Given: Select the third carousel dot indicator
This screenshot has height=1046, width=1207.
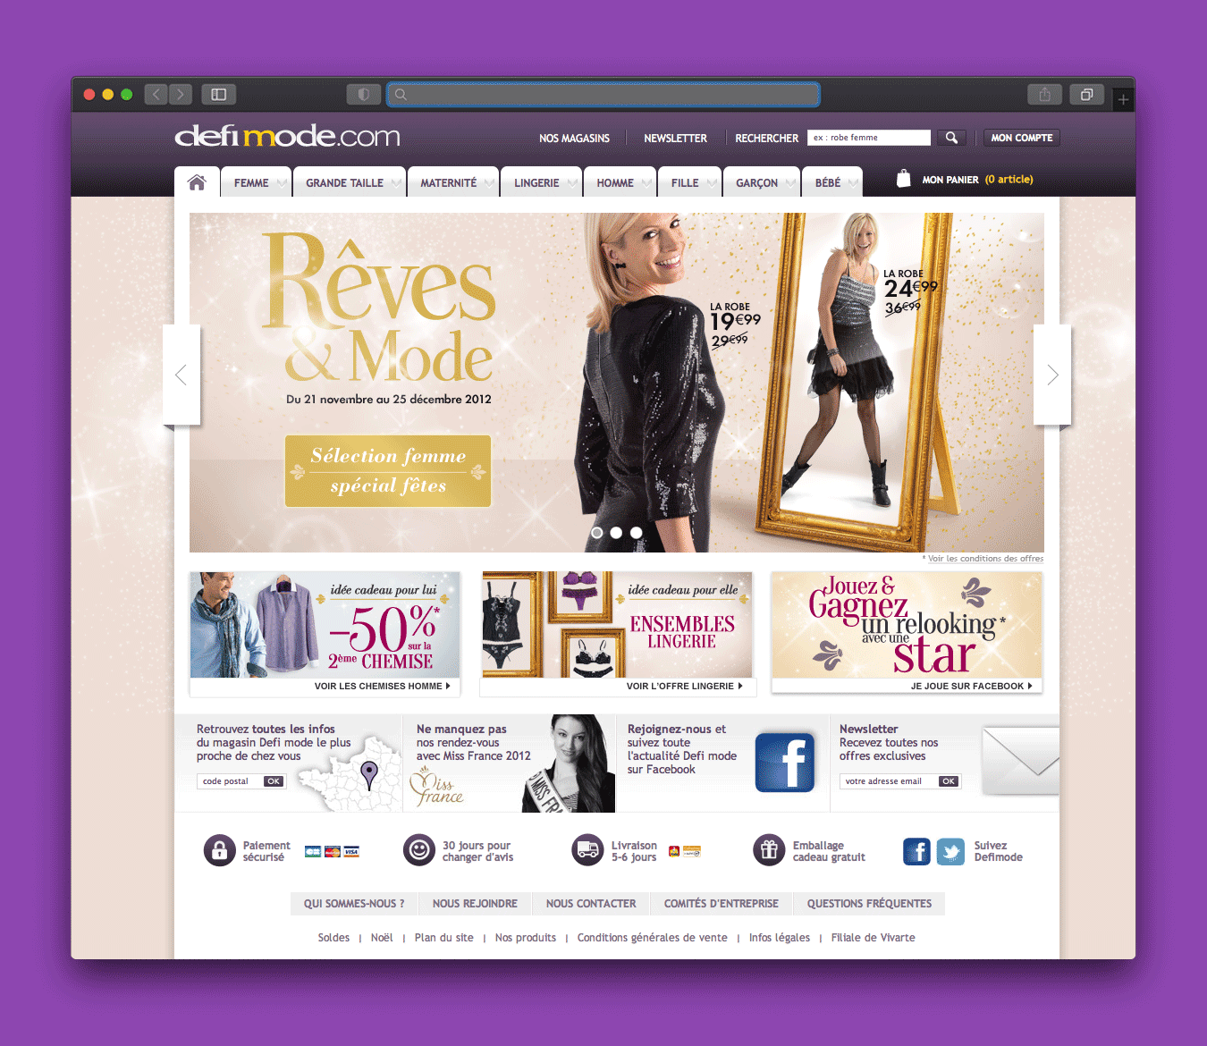Looking at the screenshot, I should tap(636, 533).
